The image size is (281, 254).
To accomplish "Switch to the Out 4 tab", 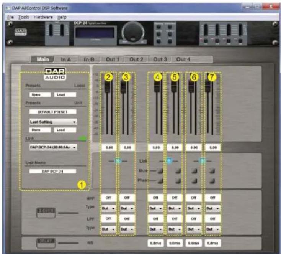I will [183, 59].
